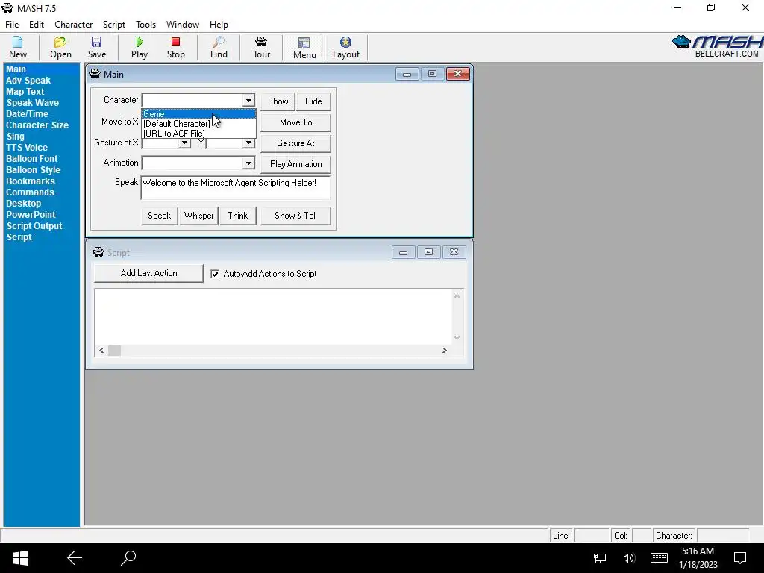Open the Layout toolbar option
This screenshot has height=573, width=764.
point(346,47)
